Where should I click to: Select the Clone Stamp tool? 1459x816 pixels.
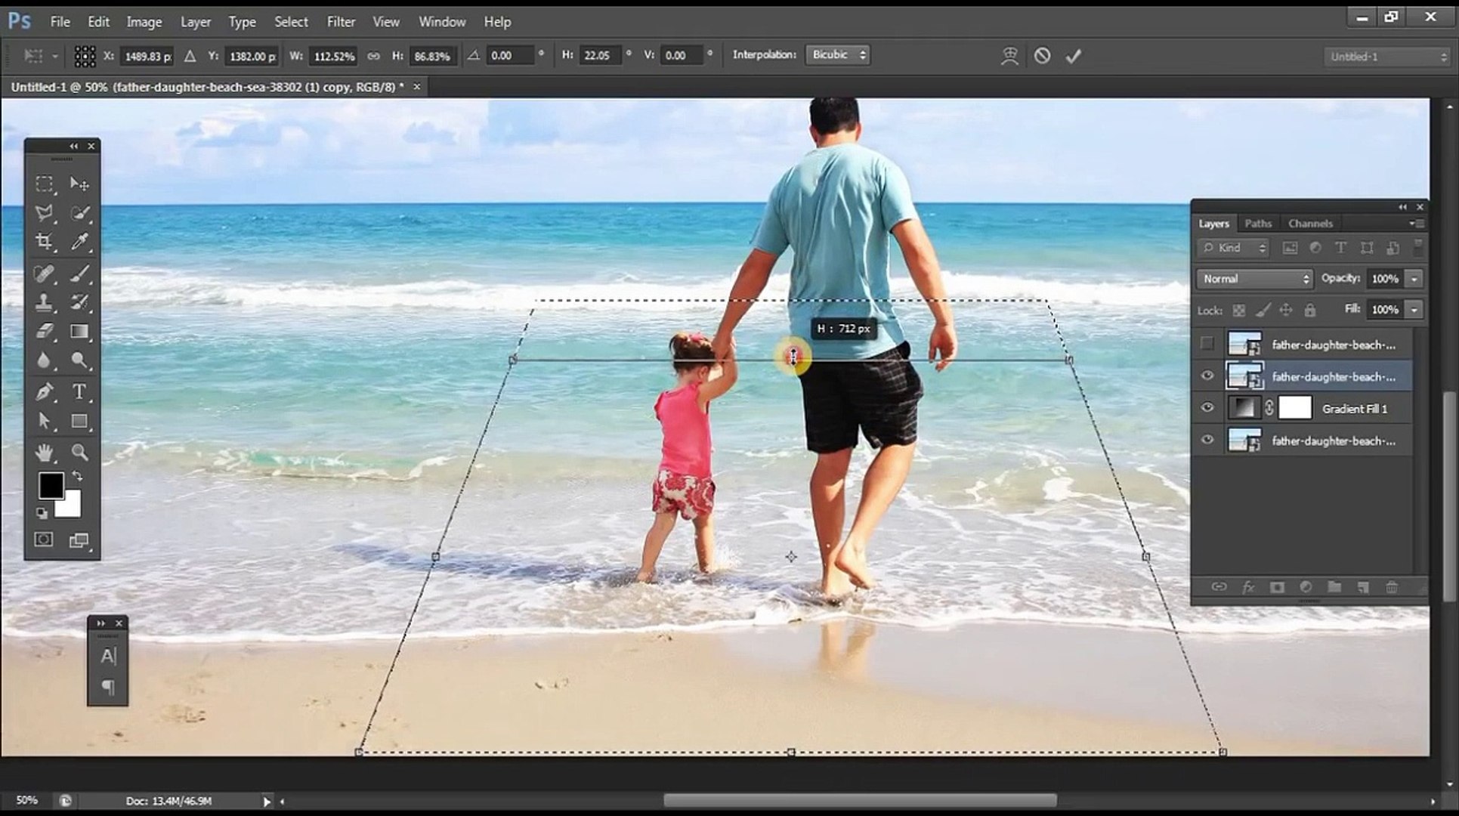[45, 302]
